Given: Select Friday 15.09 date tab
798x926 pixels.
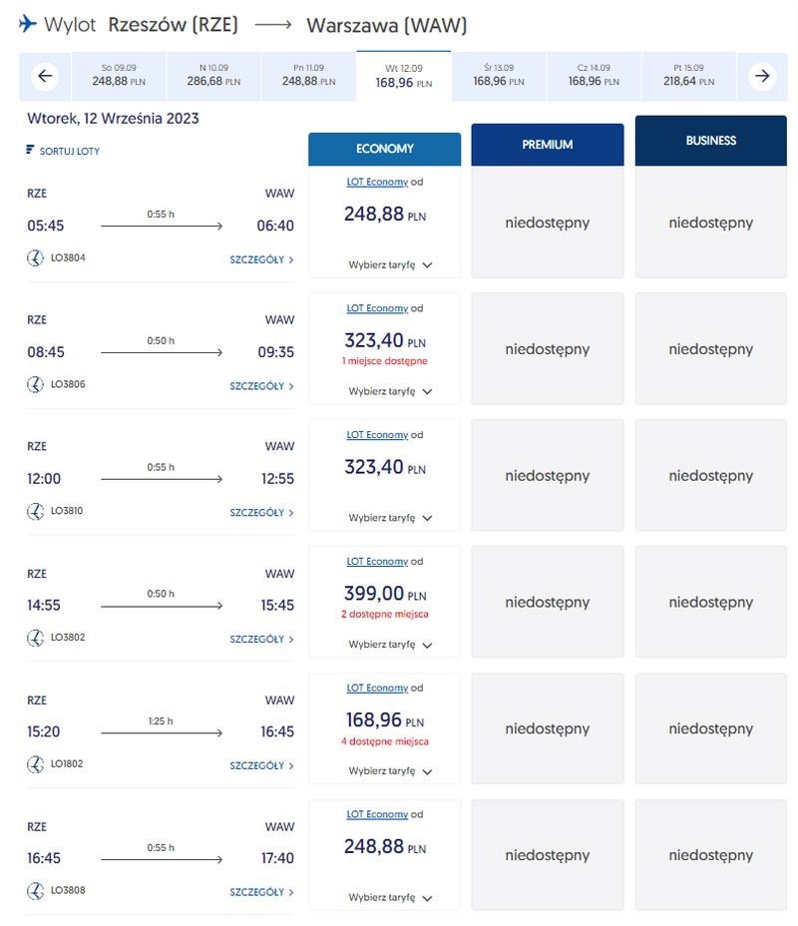Looking at the screenshot, I should [689, 76].
